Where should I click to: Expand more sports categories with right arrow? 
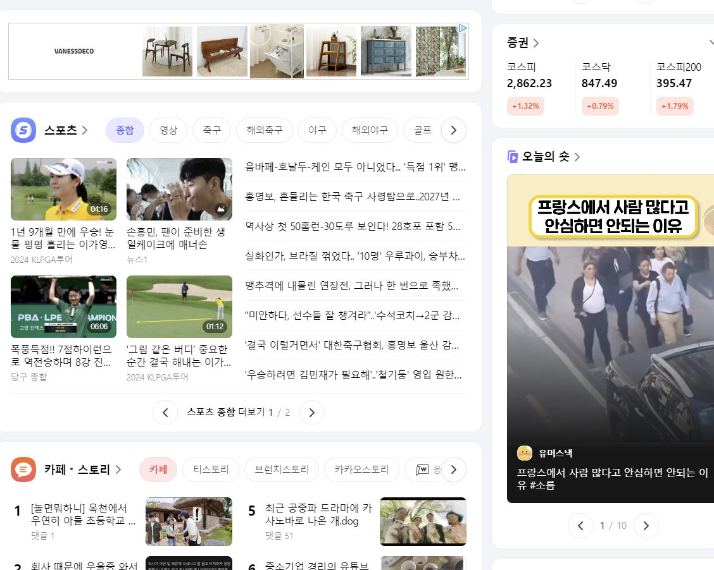click(454, 130)
